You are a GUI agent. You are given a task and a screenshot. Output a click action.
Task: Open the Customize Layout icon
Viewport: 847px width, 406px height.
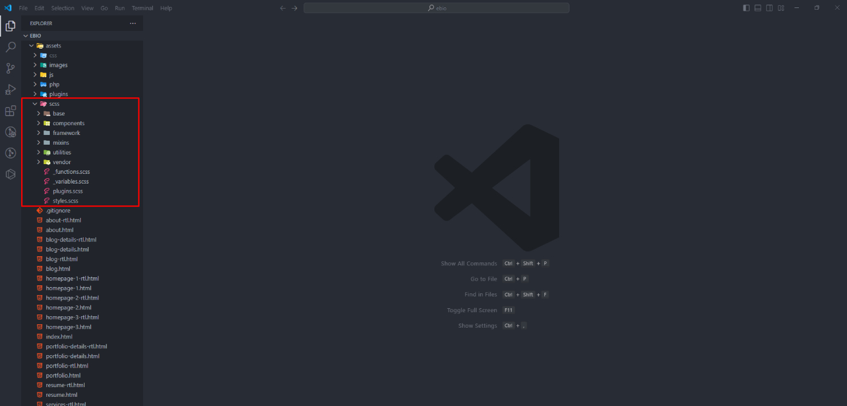click(x=781, y=8)
